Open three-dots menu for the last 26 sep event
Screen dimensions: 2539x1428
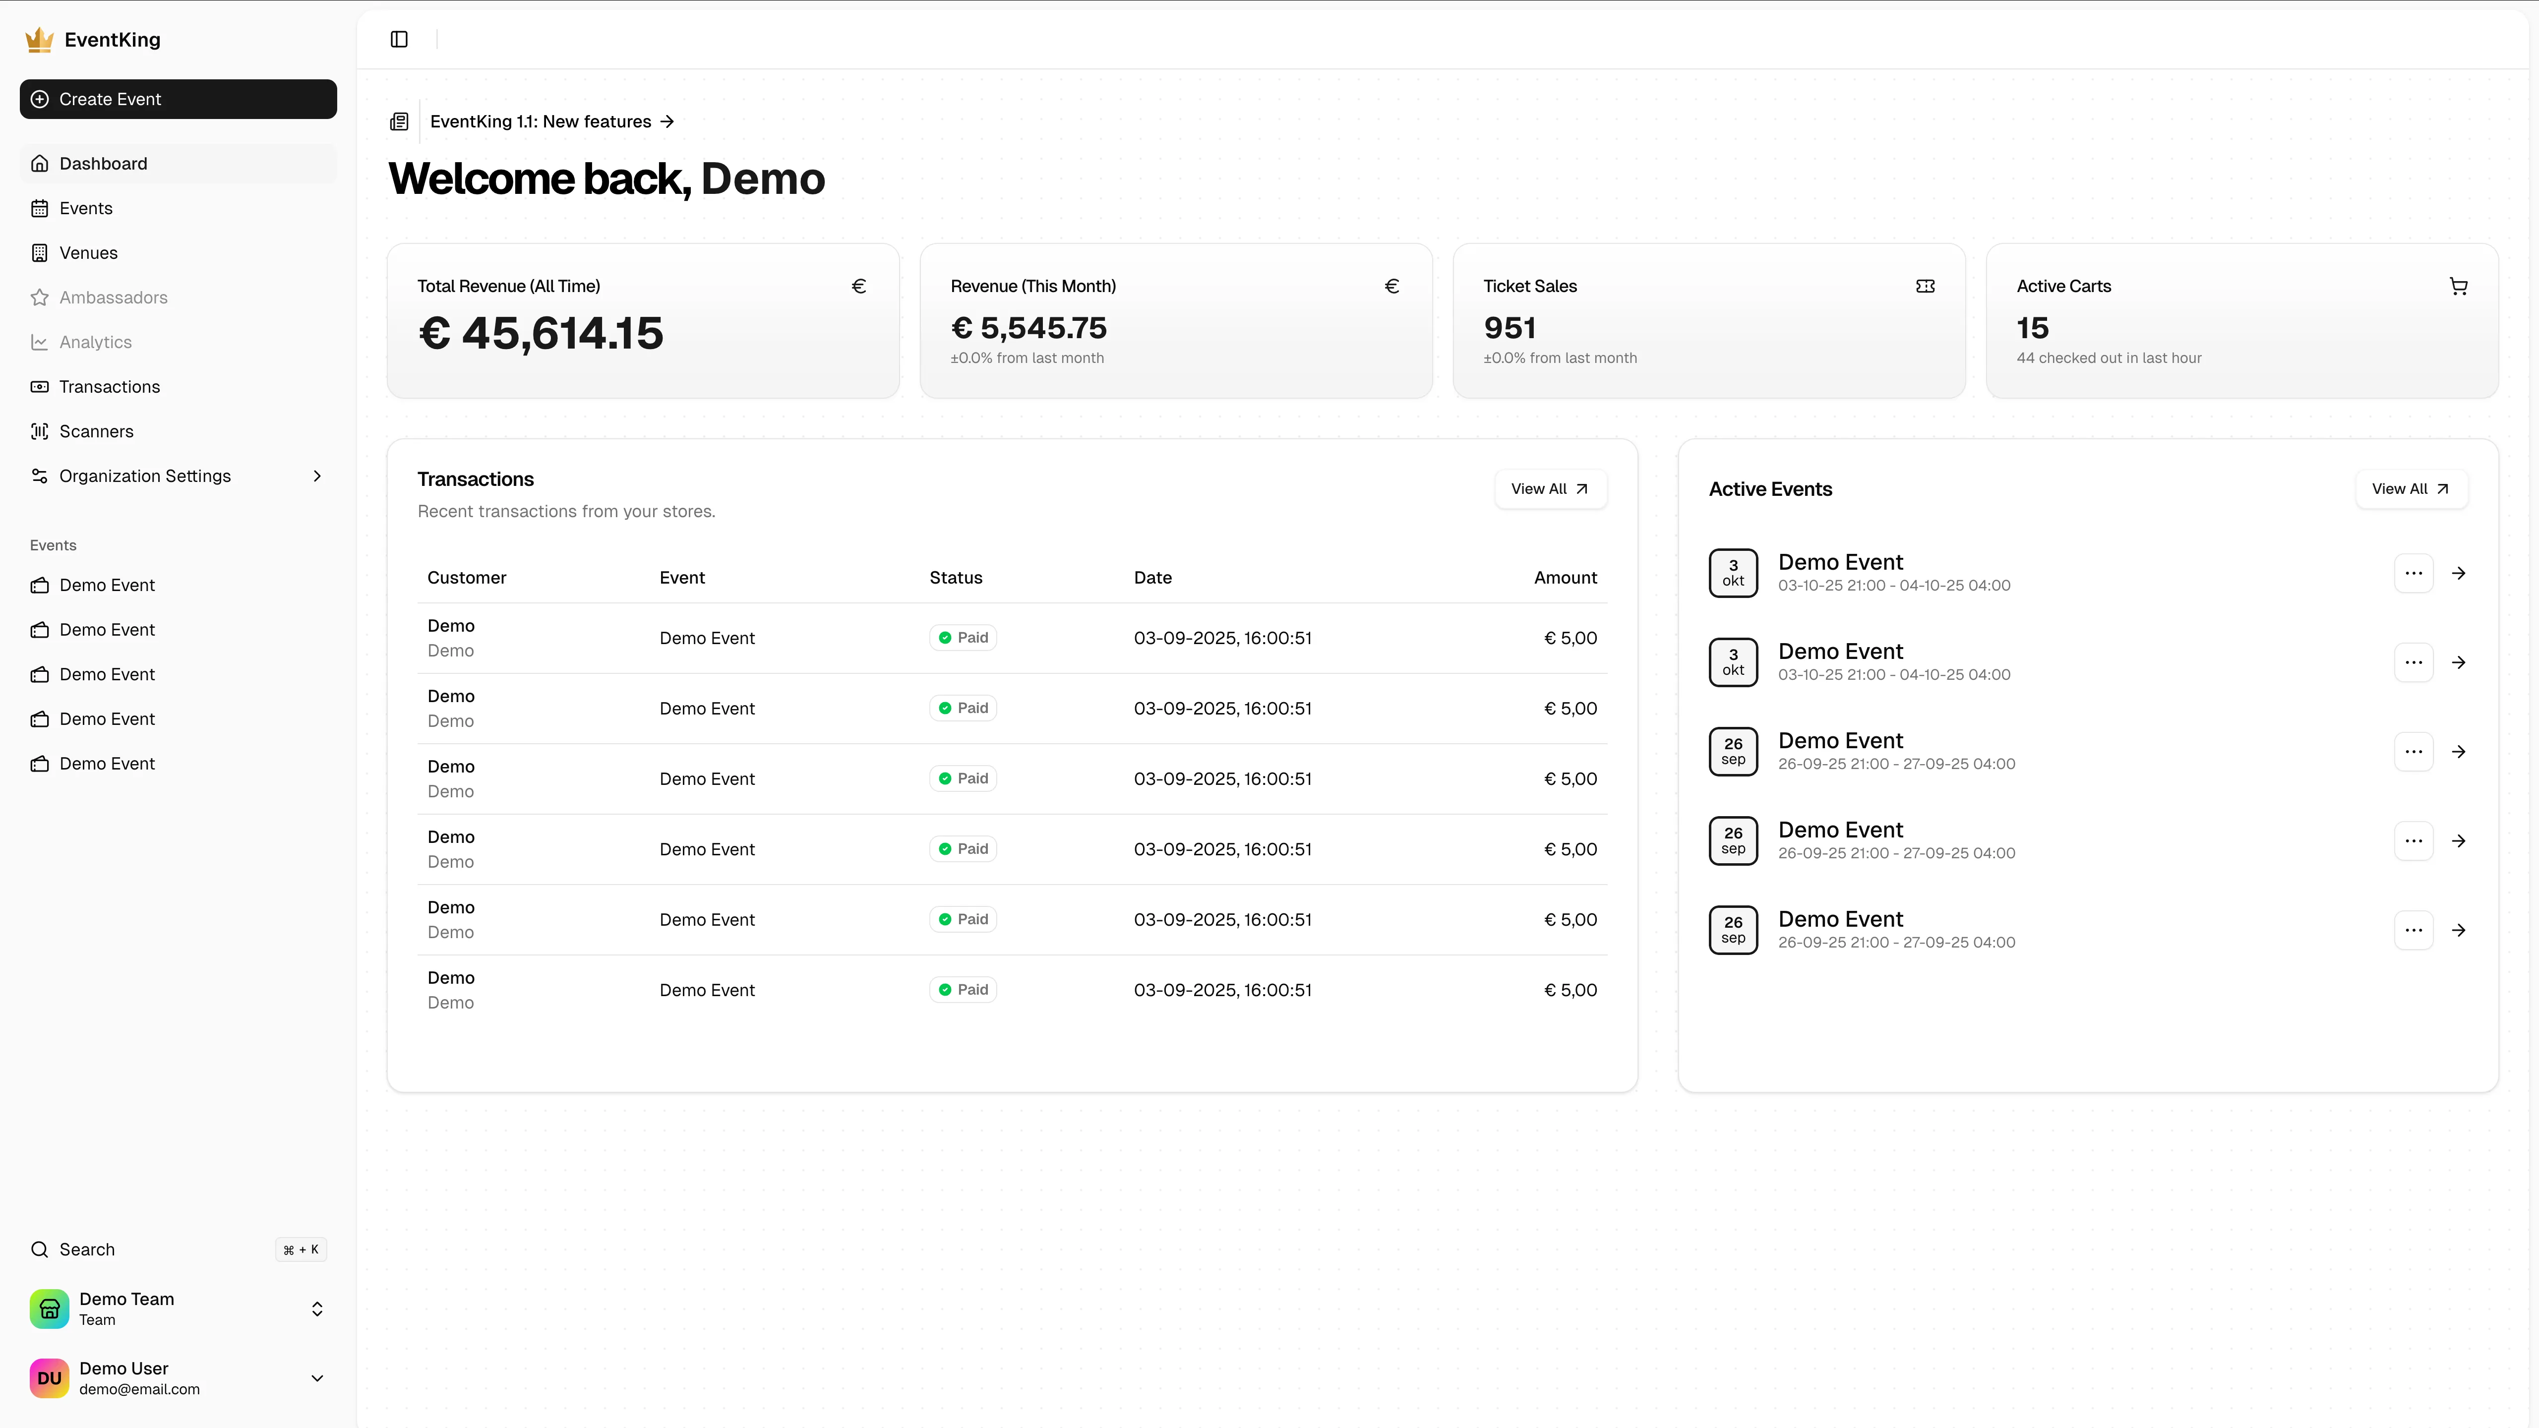(x=2413, y=930)
